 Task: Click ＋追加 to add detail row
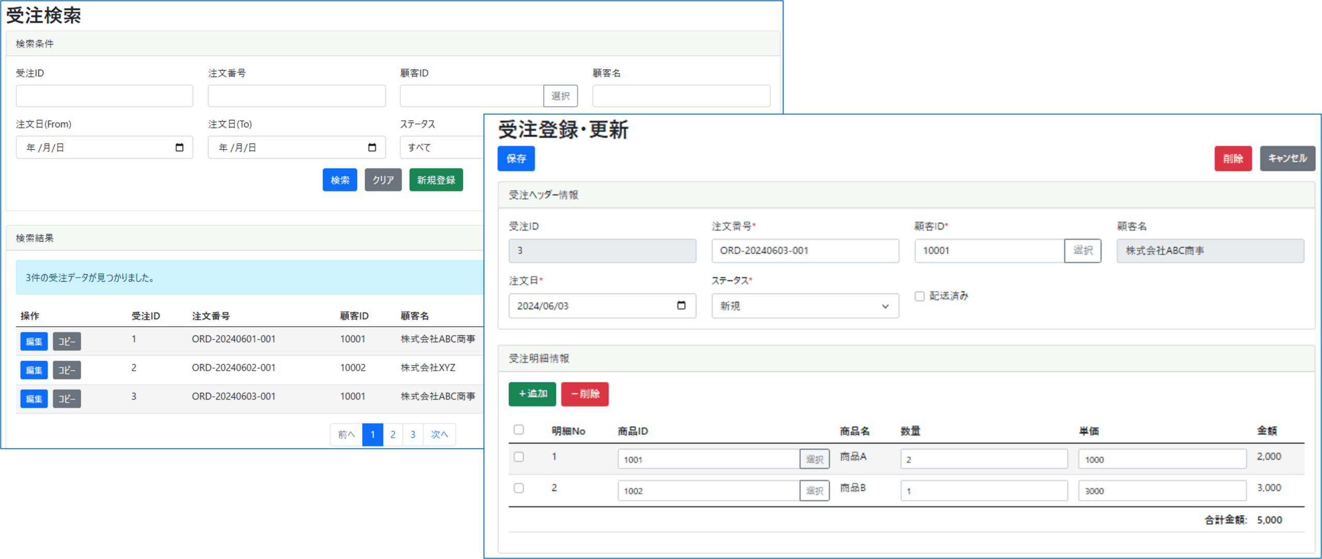(532, 394)
